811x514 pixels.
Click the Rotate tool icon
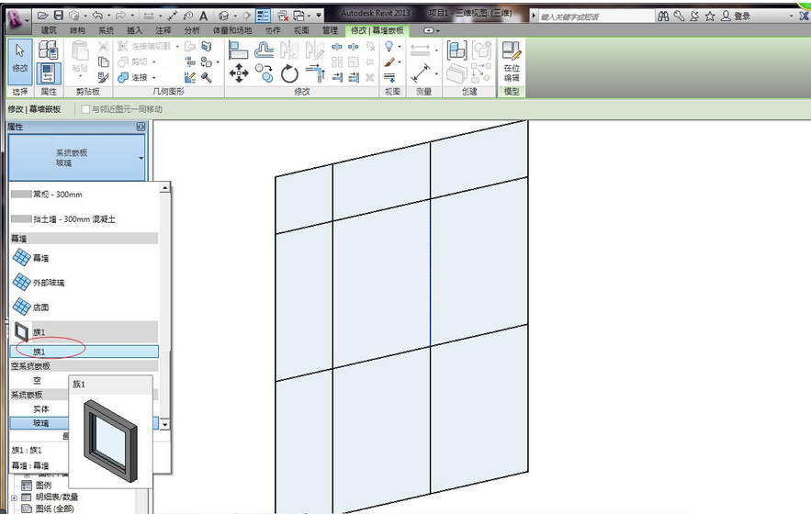click(289, 74)
